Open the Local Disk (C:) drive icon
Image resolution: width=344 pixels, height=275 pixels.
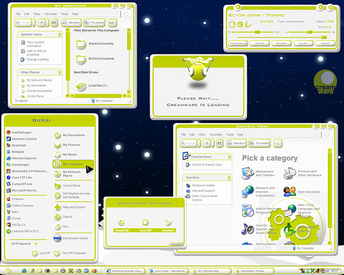(x=81, y=86)
